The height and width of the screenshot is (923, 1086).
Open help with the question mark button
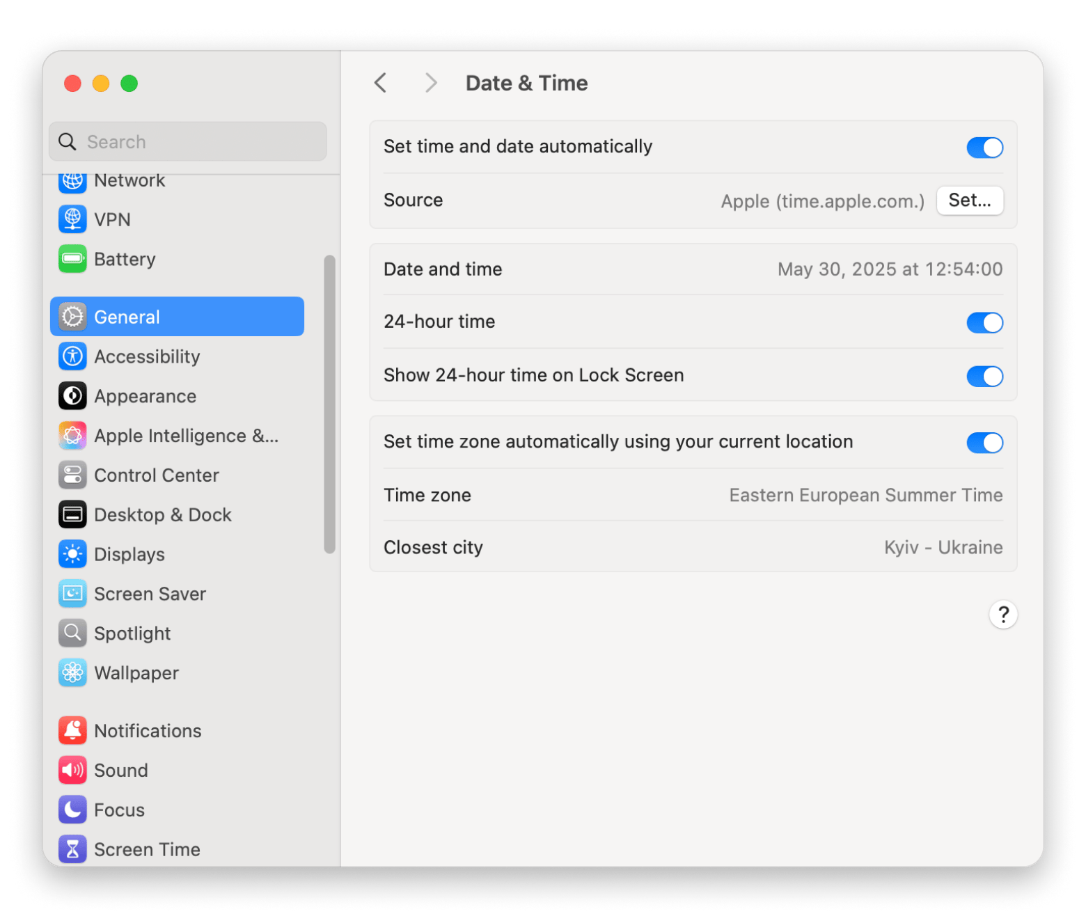tap(1002, 615)
